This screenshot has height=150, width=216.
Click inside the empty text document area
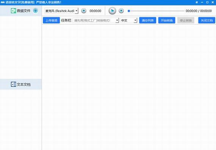(x=129, y=87)
